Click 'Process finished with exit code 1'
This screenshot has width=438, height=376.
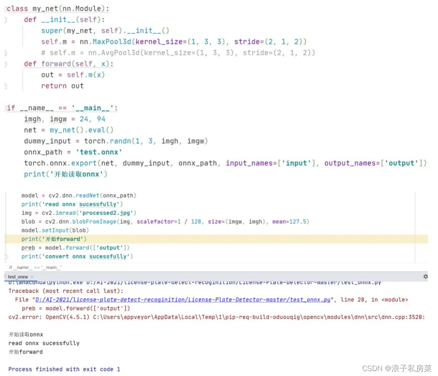click(x=64, y=369)
